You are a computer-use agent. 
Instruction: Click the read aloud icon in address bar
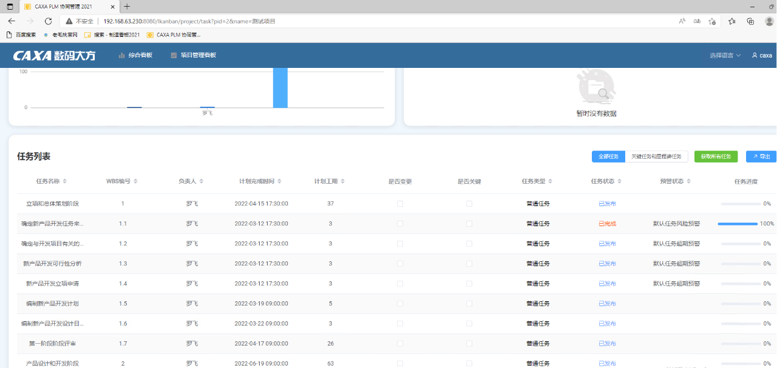[682, 21]
